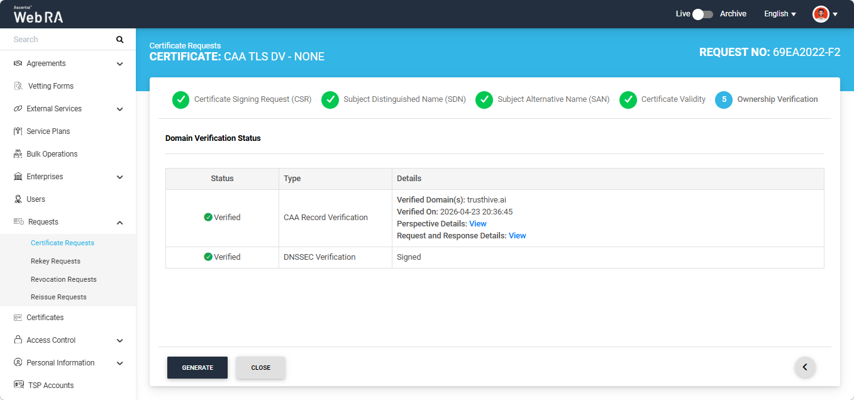Click the user avatar in the header
This screenshot has height=400, width=854.
[821, 14]
